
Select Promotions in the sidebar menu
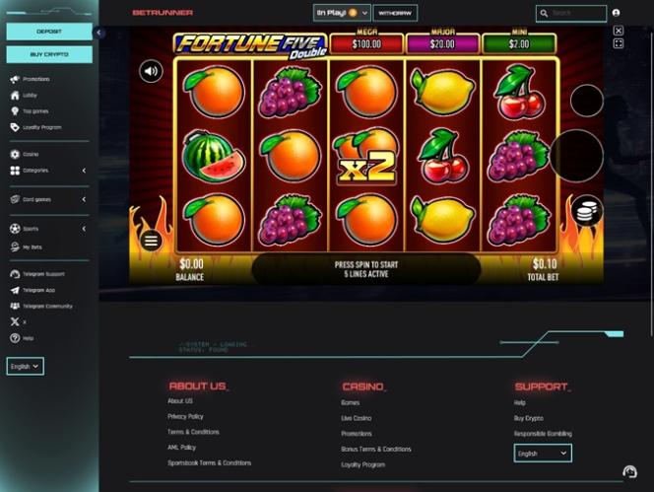[x=30, y=79]
